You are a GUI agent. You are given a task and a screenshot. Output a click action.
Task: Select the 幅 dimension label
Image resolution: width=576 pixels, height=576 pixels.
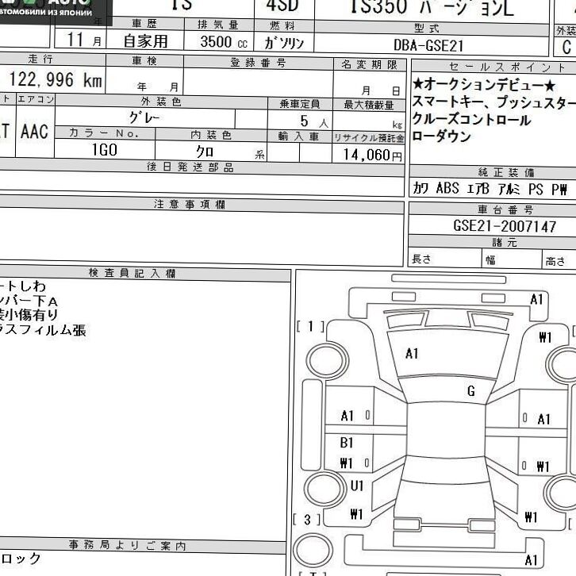pos(491,260)
